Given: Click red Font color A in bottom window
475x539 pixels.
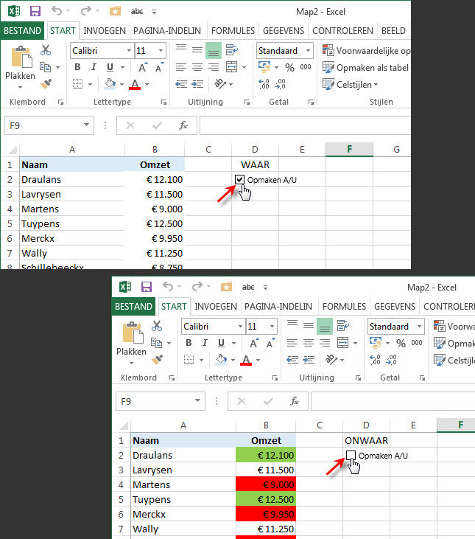Looking at the screenshot, I should click(246, 360).
